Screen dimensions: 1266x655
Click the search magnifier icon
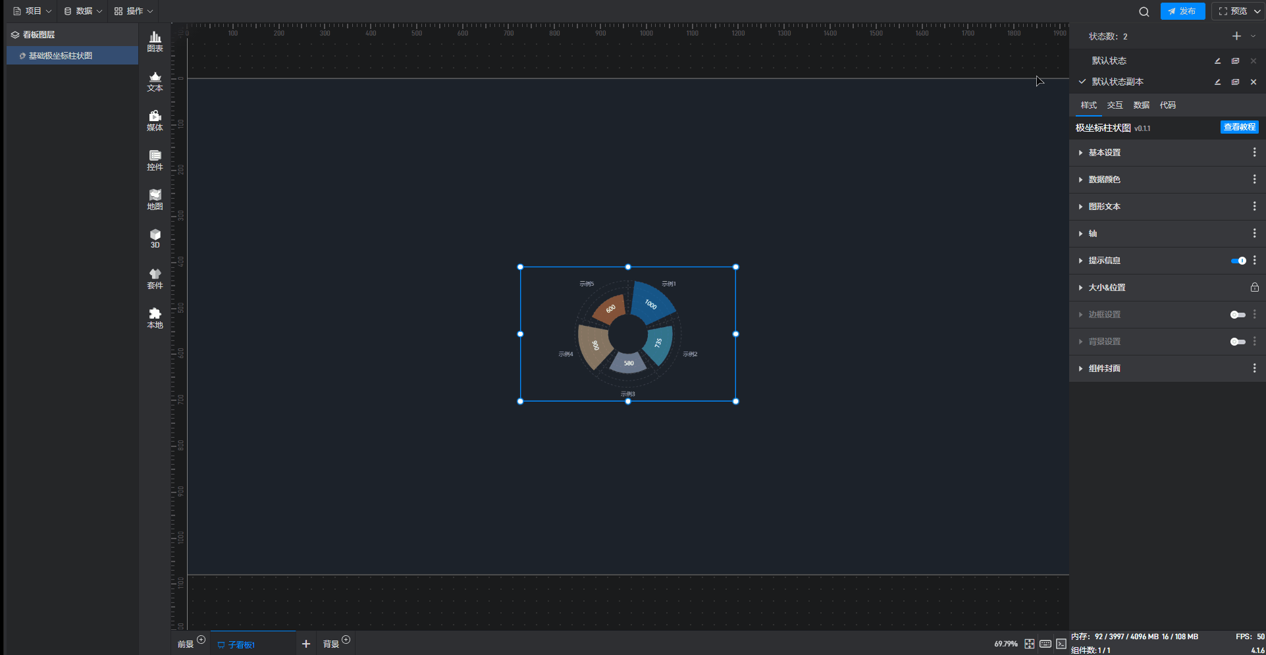click(x=1144, y=11)
